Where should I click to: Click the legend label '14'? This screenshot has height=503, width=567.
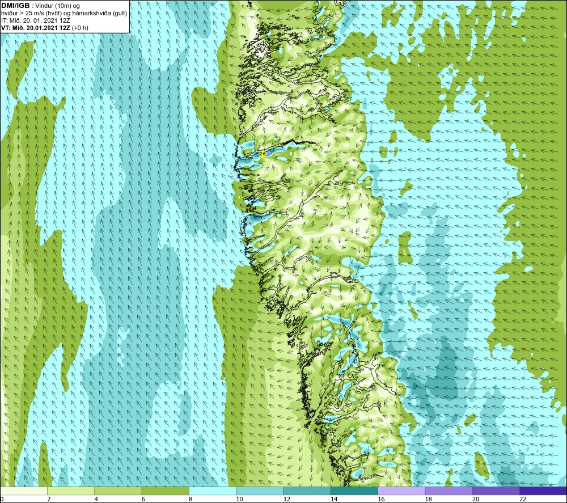[334, 500]
